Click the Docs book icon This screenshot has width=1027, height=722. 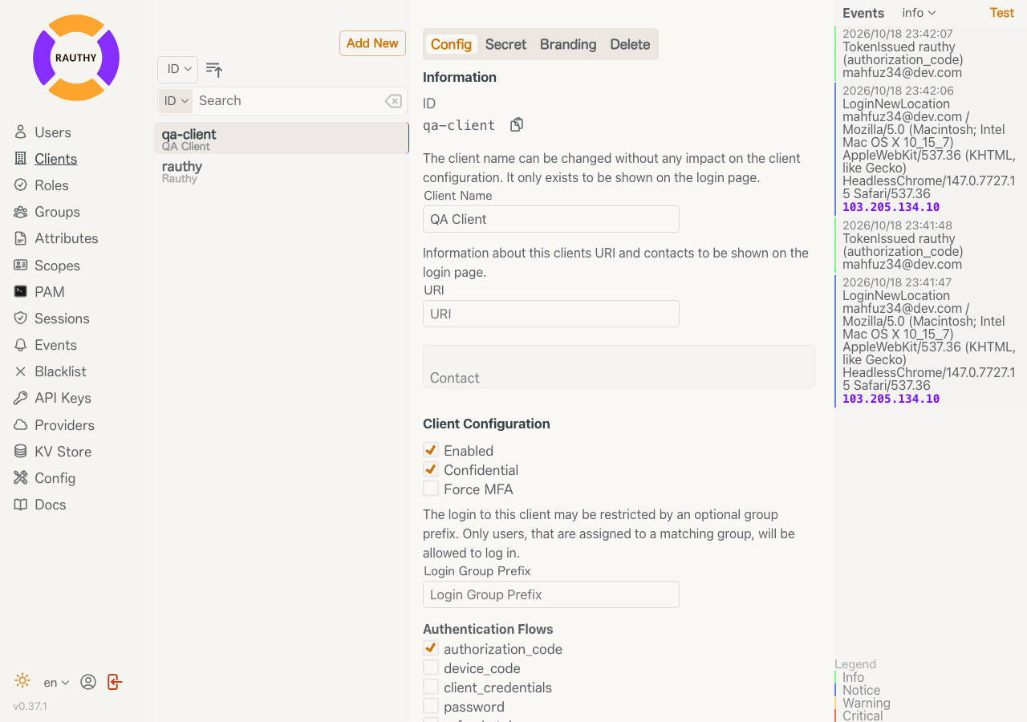[21, 505]
